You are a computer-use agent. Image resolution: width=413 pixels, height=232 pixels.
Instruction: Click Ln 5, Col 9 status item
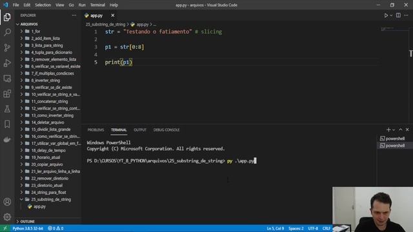[x=276, y=228]
